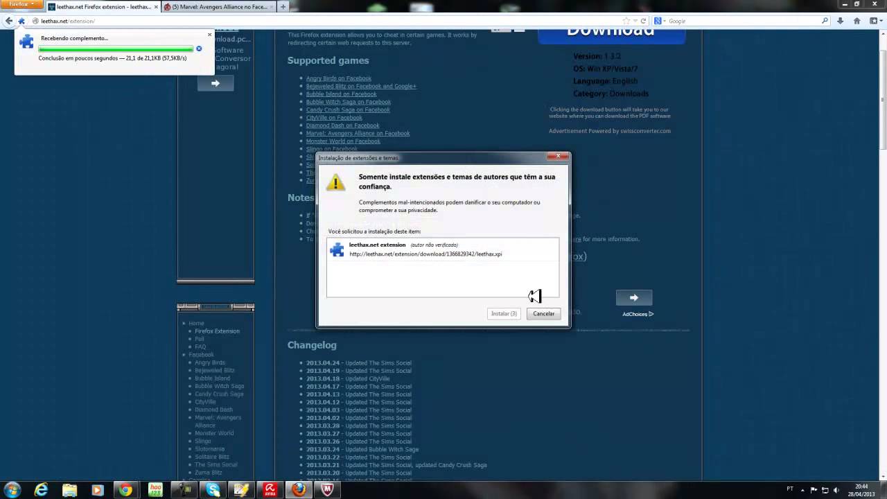Screen dimensions: 887x499
Task: Click the 2013.04.18 Updated CityVille entry
Action: (348, 378)
